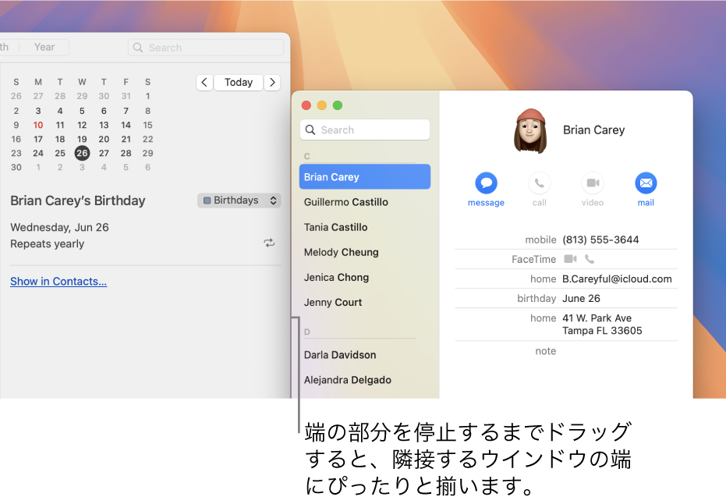Viewport: 726px width, 504px height.
Task: Click mobile number (813) 555-3644
Action: [600, 240]
